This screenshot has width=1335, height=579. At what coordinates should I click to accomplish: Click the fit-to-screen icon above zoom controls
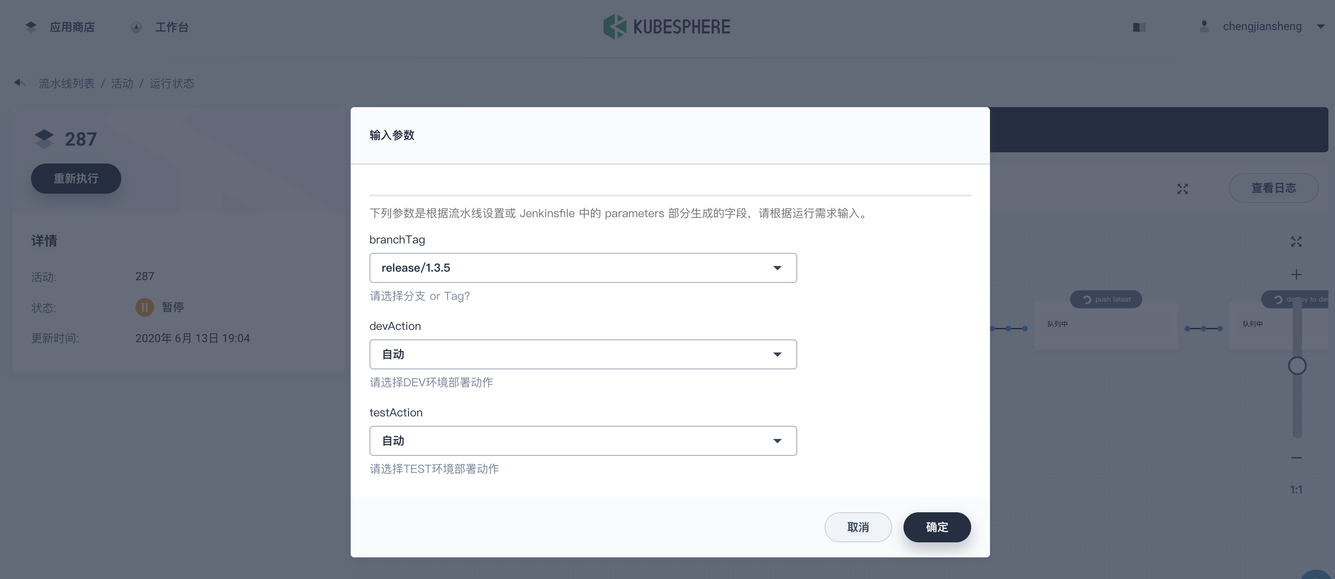tap(1296, 242)
